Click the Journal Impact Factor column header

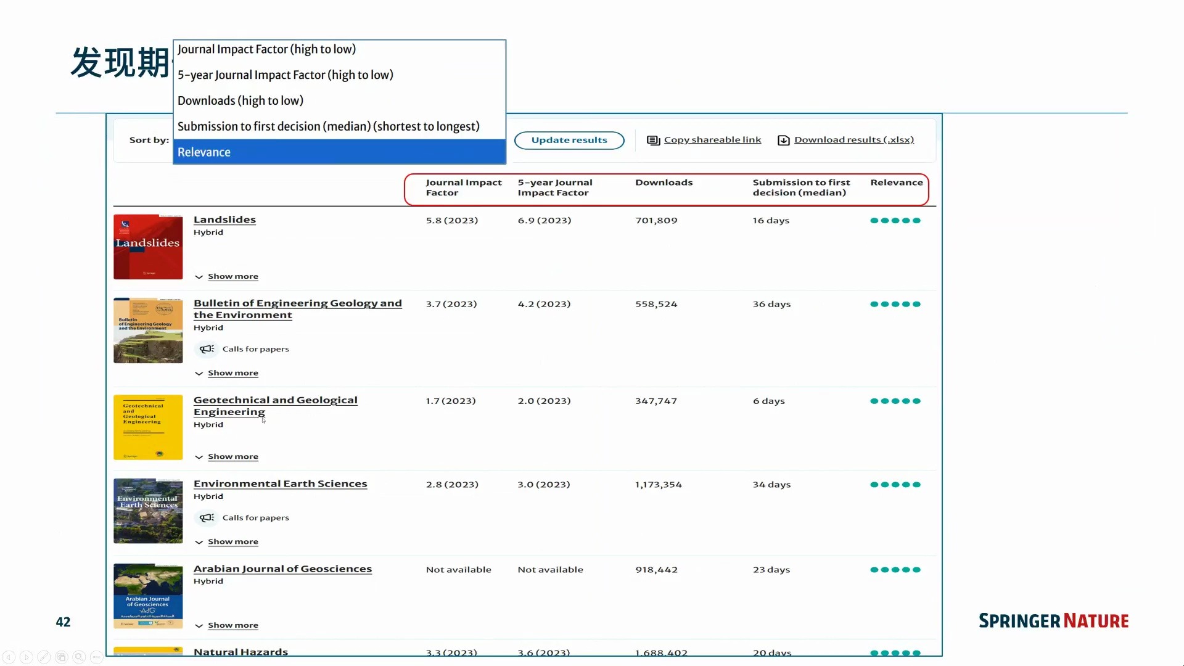pos(464,187)
